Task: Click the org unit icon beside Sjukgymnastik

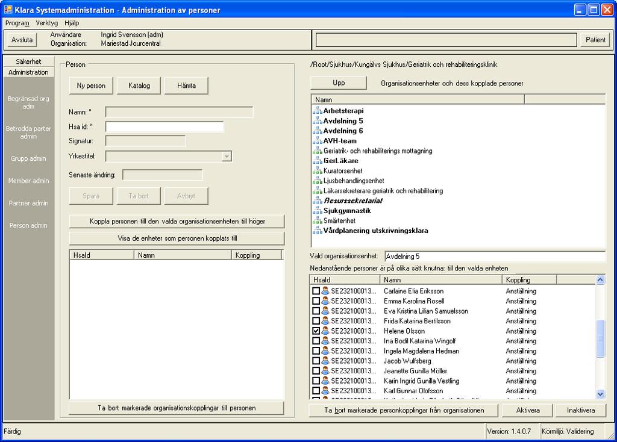Action: 318,211
